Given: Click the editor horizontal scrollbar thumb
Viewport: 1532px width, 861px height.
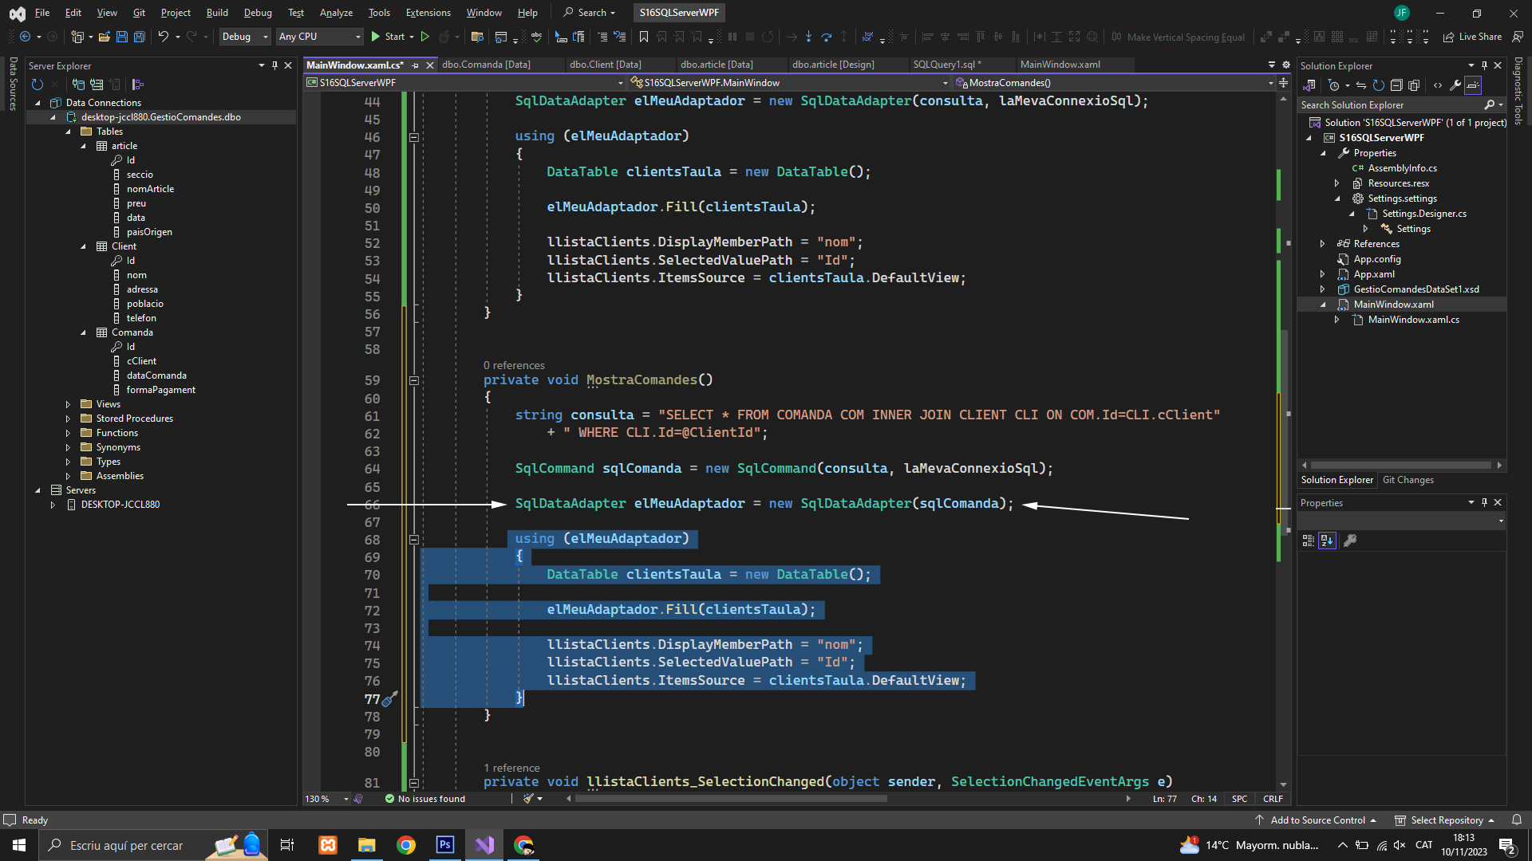Looking at the screenshot, I should tap(730, 799).
